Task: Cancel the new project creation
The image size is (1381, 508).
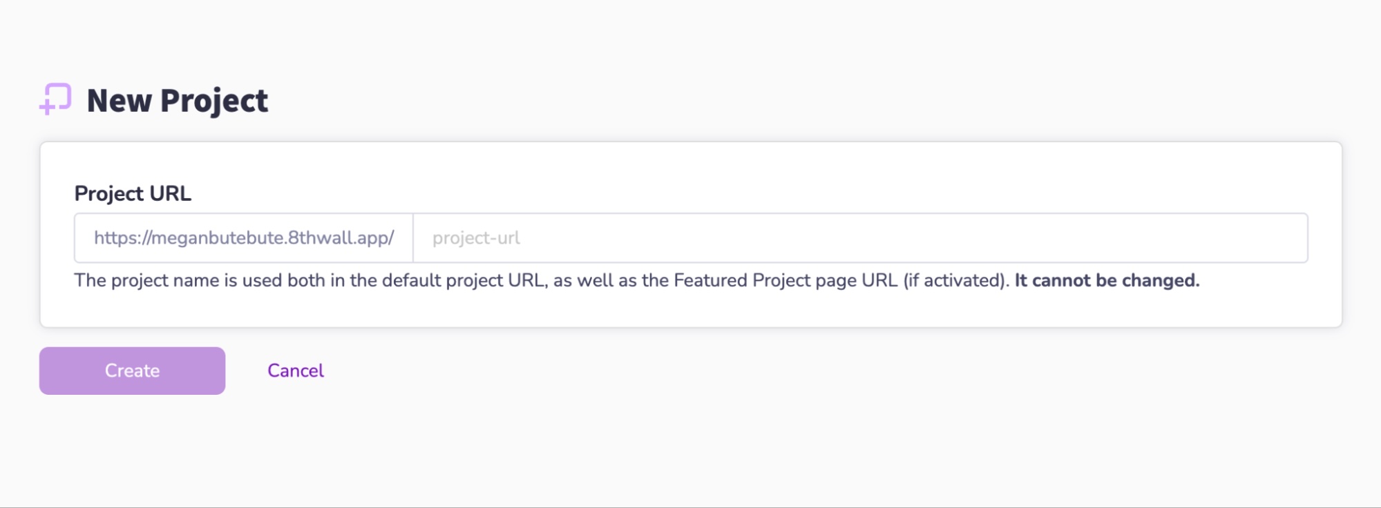Action: click(x=296, y=370)
